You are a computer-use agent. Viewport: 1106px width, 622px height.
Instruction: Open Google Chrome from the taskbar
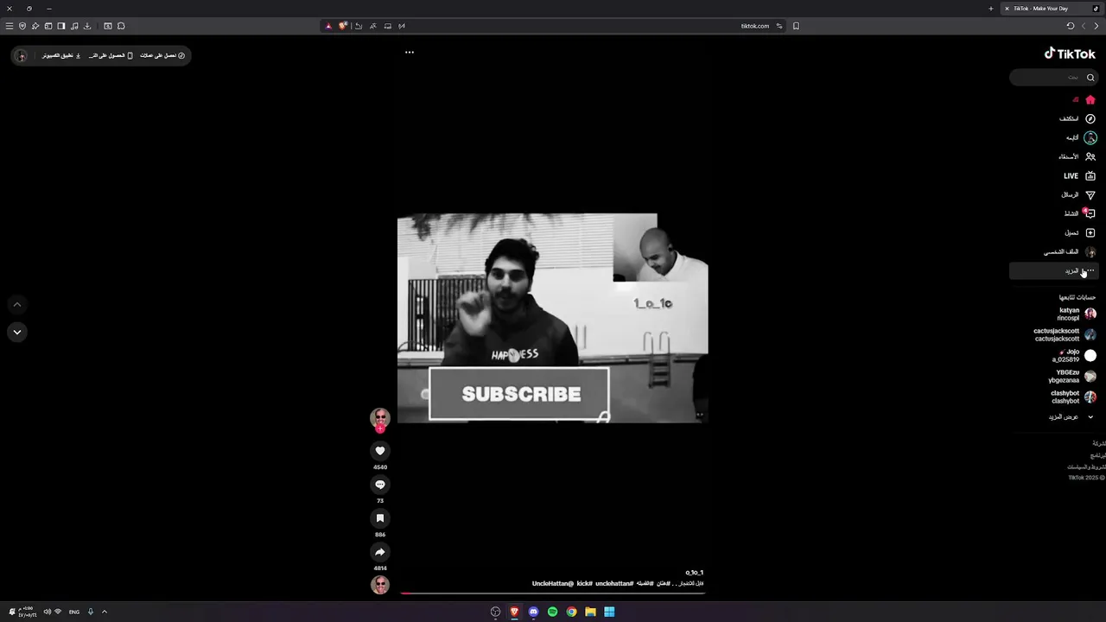tap(571, 612)
